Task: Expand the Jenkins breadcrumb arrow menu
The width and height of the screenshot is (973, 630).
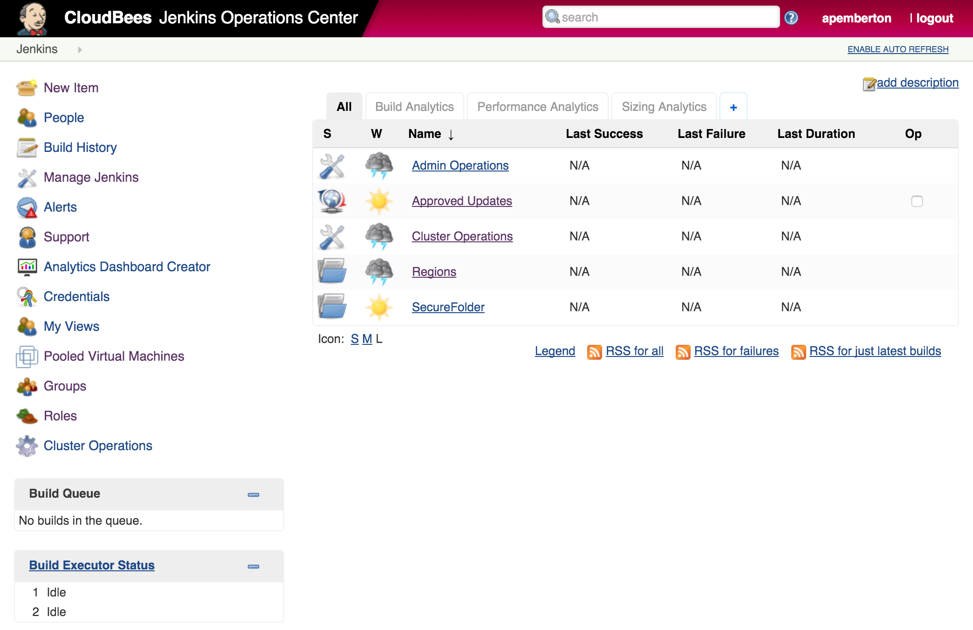Action: click(x=80, y=49)
